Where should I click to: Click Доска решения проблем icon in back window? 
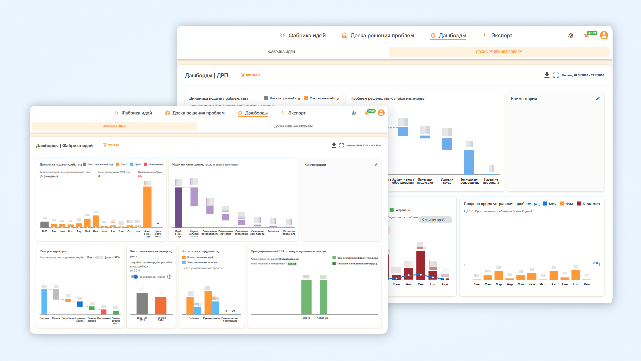point(344,35)
